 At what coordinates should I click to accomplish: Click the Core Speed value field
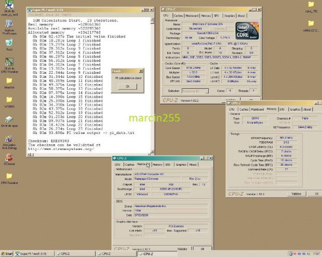pyautogui.click(x=193, y=67)
